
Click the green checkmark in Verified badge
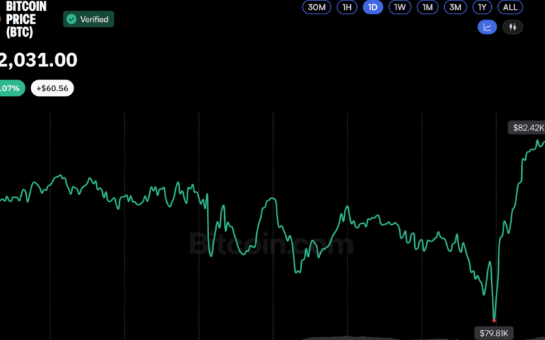click(x=72, y=19)
